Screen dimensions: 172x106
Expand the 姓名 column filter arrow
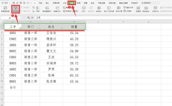(62, 28)
